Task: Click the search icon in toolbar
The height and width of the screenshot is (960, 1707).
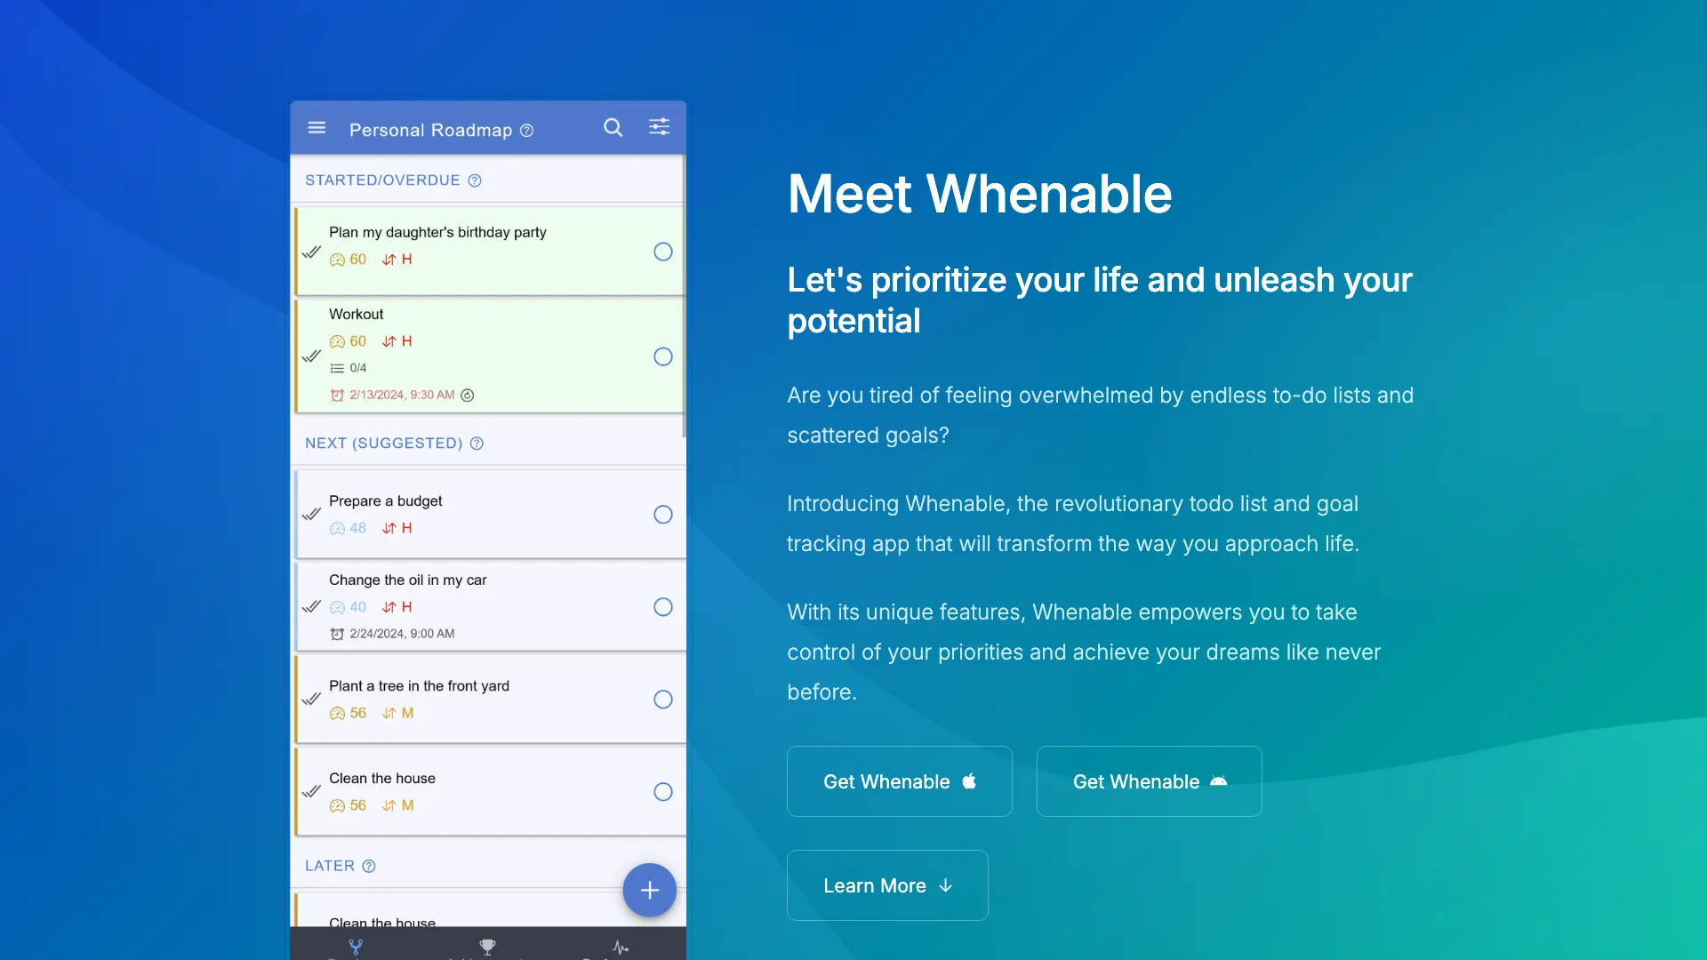Action: [x=613, y=128]
